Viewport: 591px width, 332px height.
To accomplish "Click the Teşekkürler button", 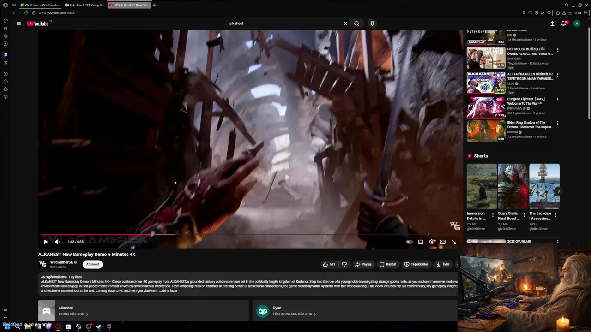I will (416, 264).
